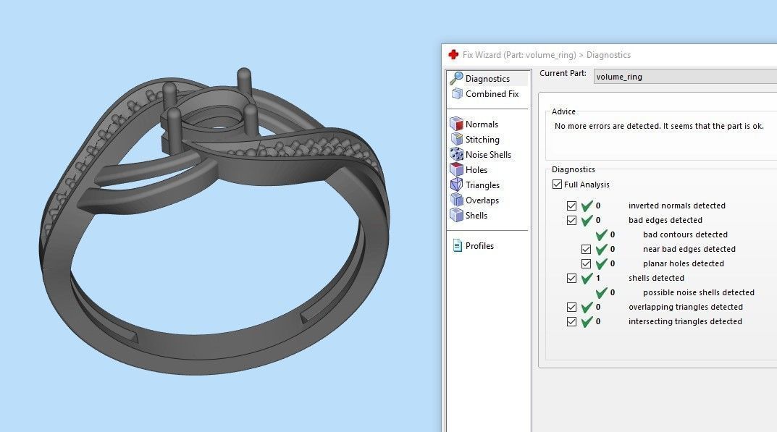This screenshot has height=432, width=777.
Task: Toggle the shells detected checkbox
Action: click(571, 278)
